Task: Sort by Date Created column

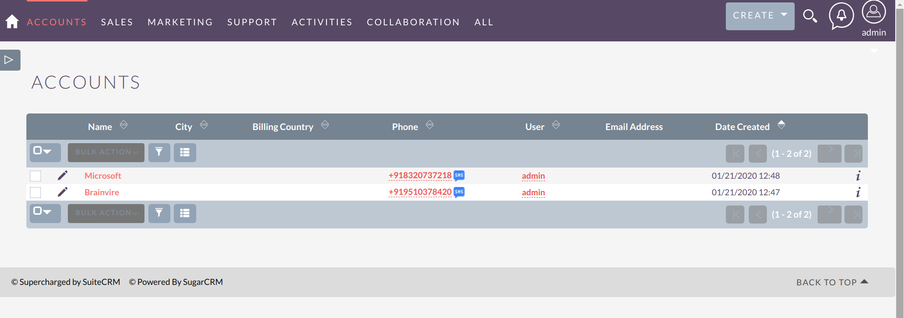Action: [742, 127]
